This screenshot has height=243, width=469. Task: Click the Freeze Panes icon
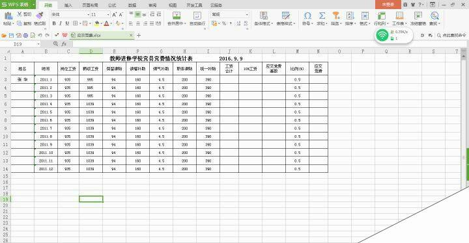coord(418,16)
